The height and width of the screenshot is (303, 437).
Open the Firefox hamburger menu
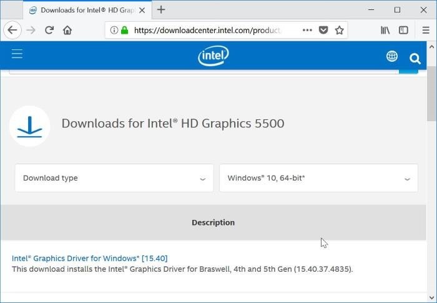tap(426, 30)
